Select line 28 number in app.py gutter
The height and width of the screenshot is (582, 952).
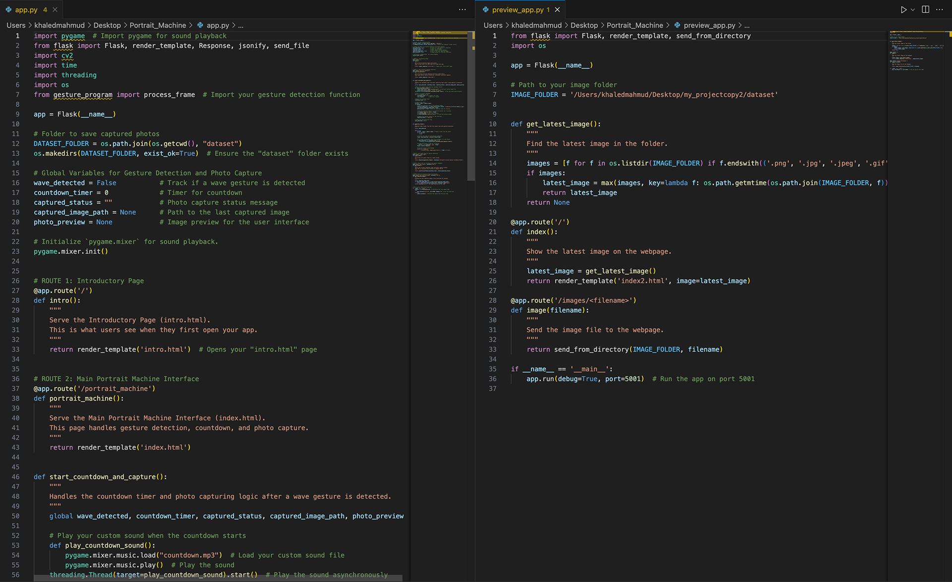[x=16, y=300]
